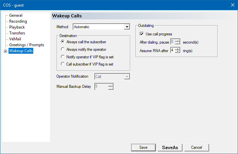Switch to VeMail settings
Image resolution: width=238 pixels, height=154 pixels.
tap(15, 39)
